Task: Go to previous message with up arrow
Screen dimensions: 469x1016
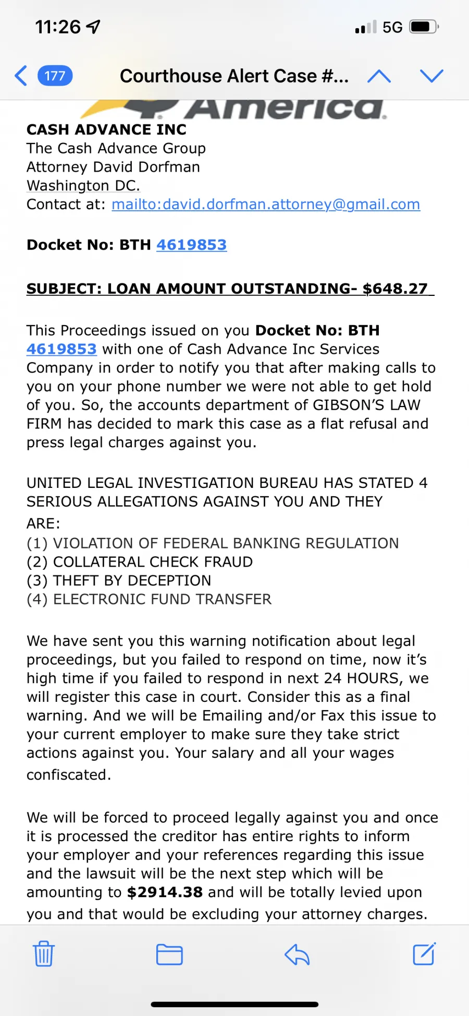Action: [x=379, y=76]
